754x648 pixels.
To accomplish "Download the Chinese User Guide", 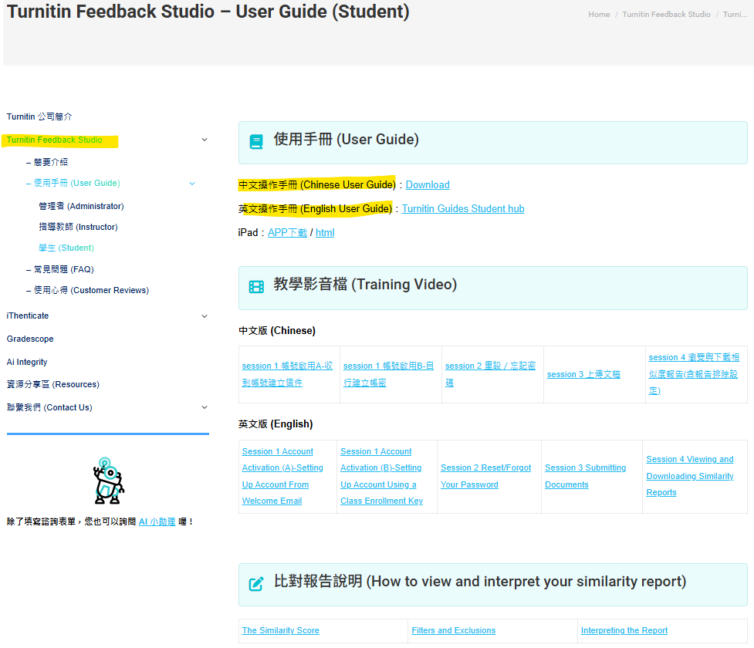I will pos(428,185).
